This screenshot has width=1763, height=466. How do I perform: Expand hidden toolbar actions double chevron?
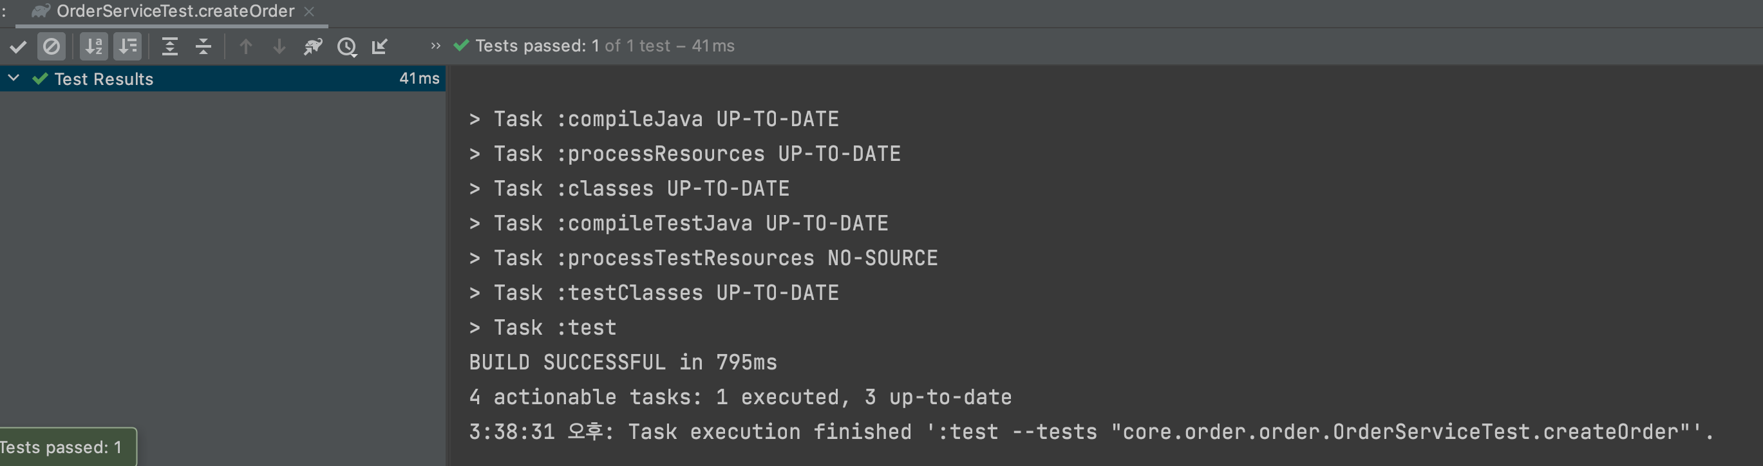click(x=435, y=46)
